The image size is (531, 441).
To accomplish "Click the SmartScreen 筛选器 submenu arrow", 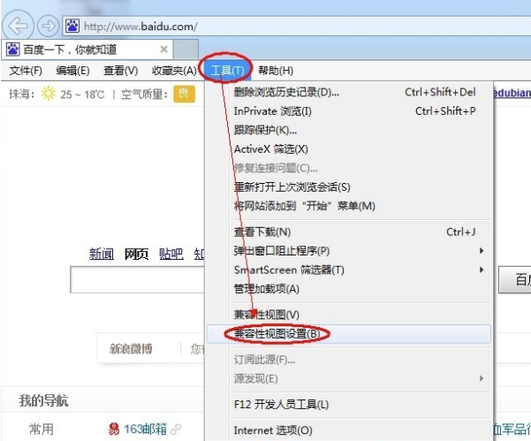I will pos(482,270).
